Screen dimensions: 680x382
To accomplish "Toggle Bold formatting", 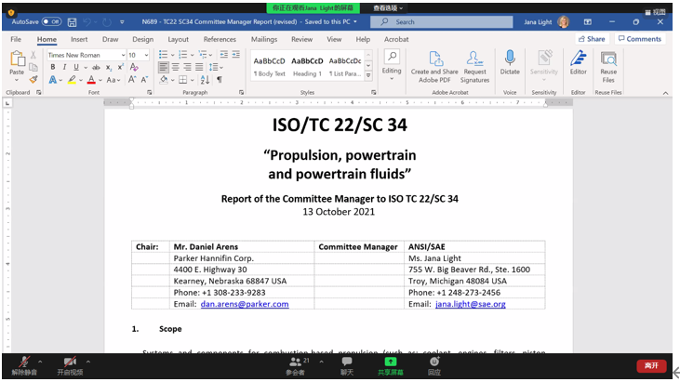I will [x=53, y=68].
